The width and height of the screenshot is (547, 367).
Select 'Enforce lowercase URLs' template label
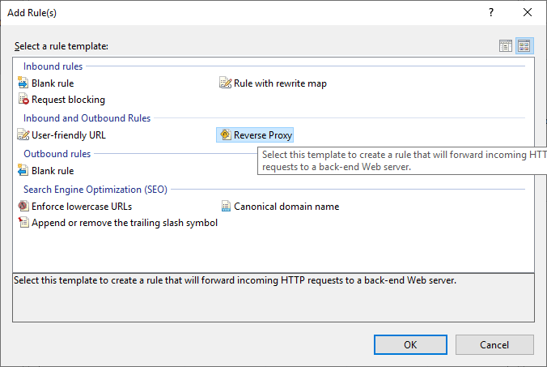[82, 207]
